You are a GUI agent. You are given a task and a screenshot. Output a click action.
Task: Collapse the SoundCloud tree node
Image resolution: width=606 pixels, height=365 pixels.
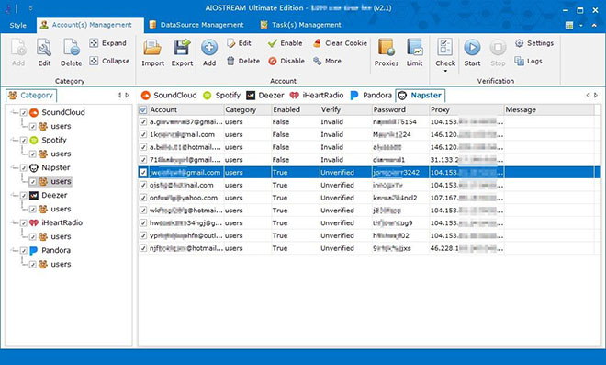click(15, 113)
